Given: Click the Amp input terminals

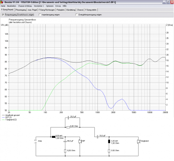Looking at the screenshot, I should (36, 141).
